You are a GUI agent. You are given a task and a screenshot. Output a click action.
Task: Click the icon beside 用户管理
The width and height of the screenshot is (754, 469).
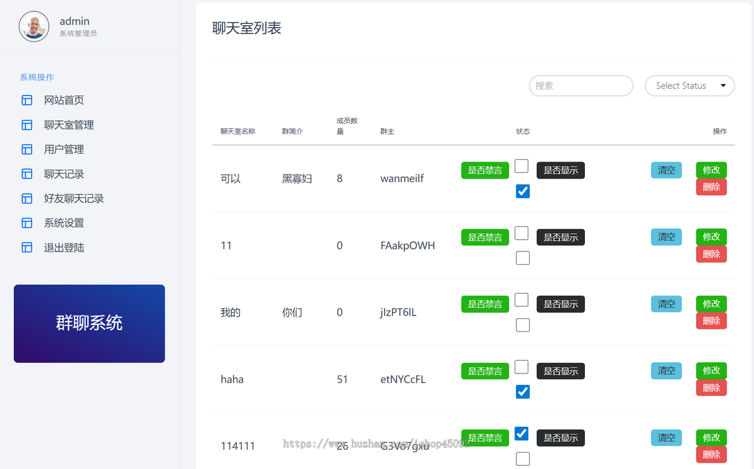click(27, 150)
